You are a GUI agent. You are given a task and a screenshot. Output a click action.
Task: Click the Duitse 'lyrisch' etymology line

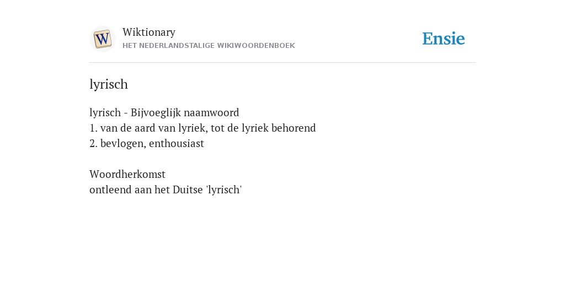(166, 189)
